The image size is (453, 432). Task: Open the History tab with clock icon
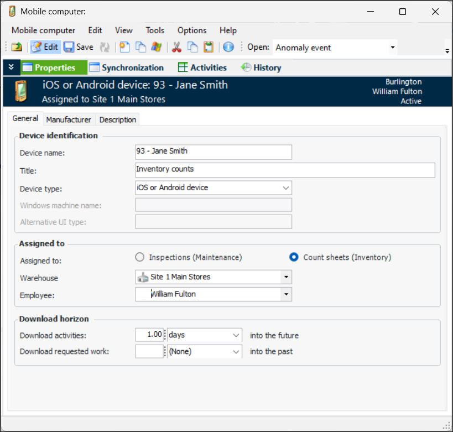click(x=261, y=67)
